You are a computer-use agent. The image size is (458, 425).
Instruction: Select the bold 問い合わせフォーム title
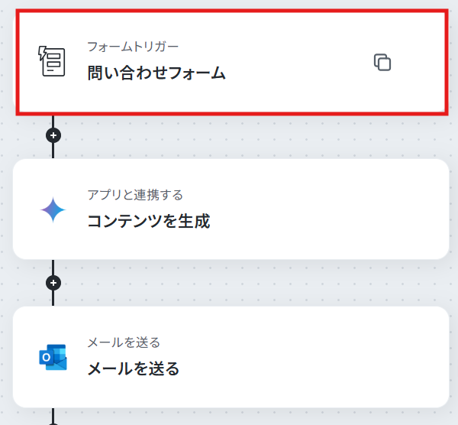point(156,73)
